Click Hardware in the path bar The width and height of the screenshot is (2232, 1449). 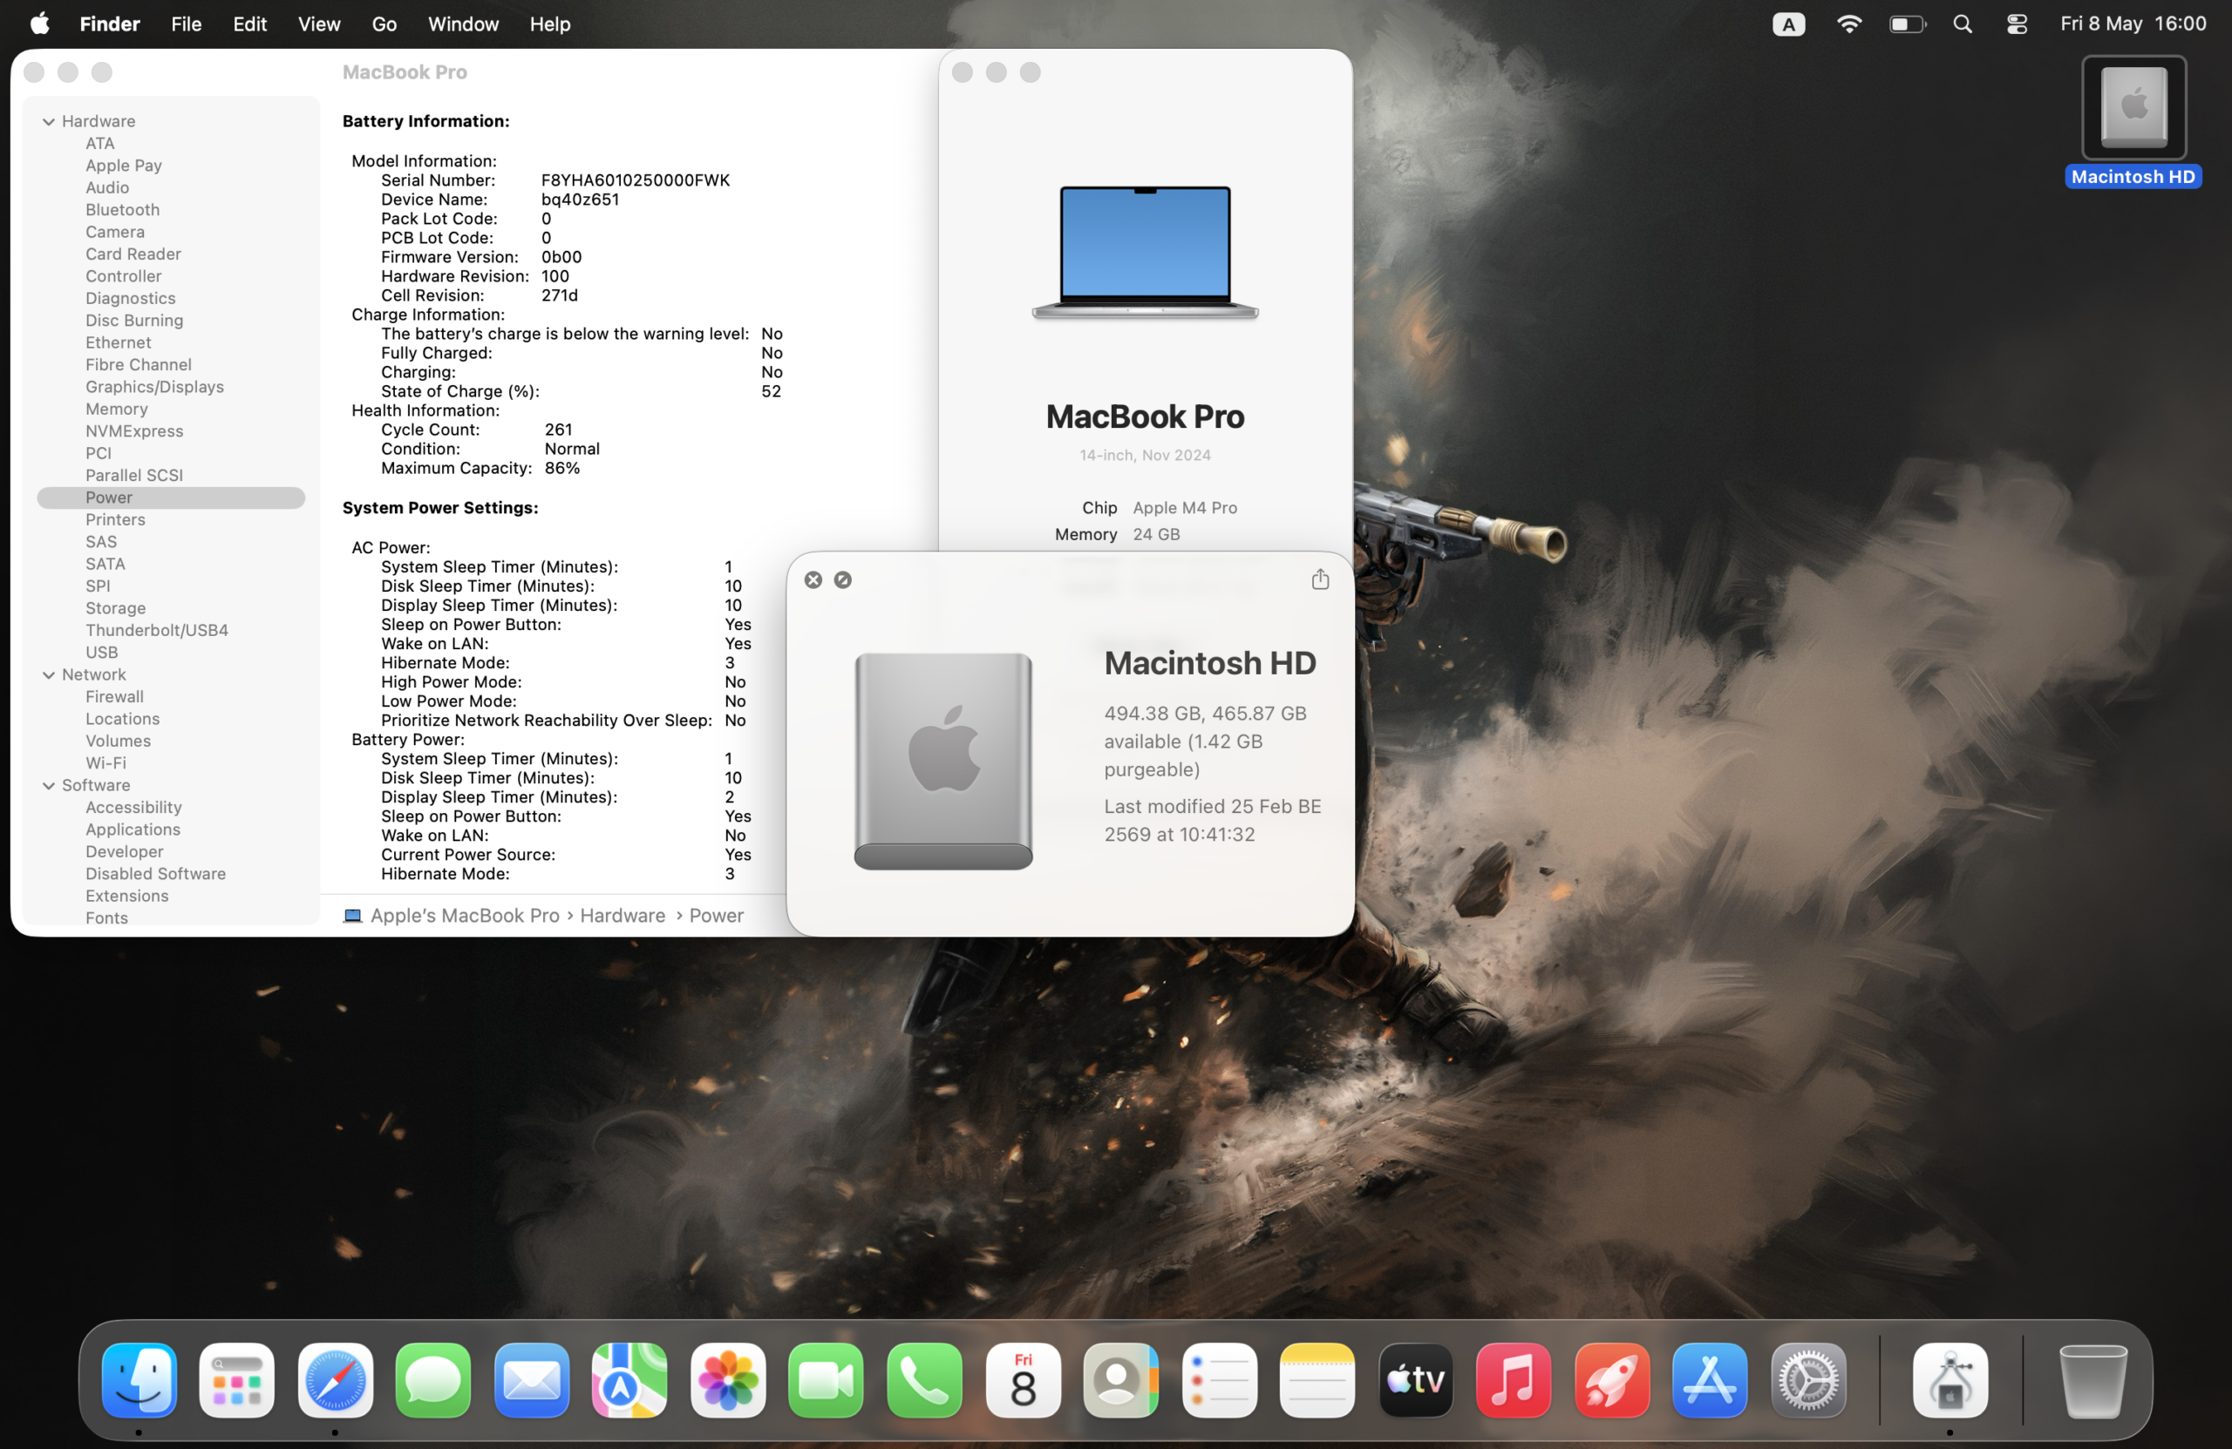(x=623, y=916)
